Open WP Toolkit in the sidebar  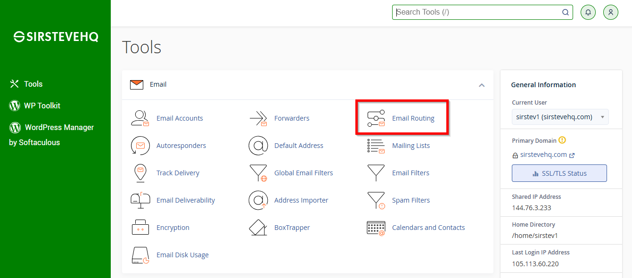[35, 106]
